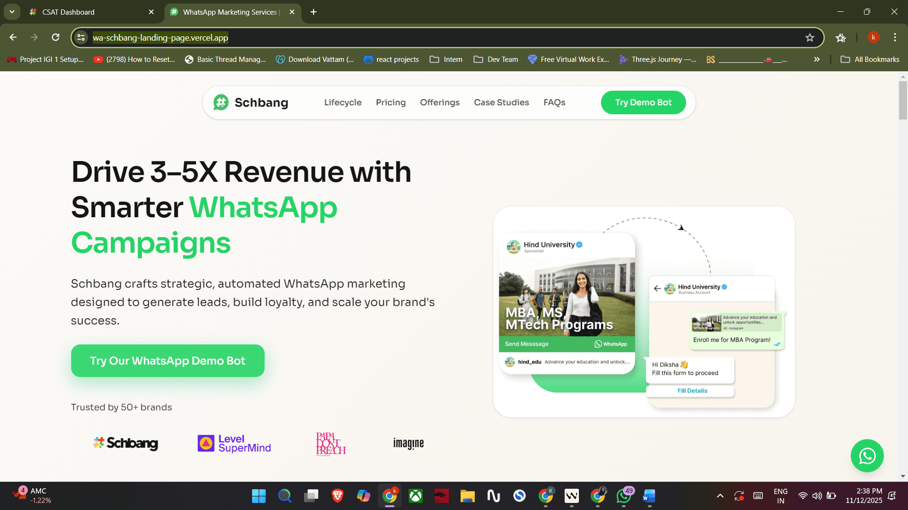Click Try Demo Bot button
908x510 pixels.
(x=643, y=102)
